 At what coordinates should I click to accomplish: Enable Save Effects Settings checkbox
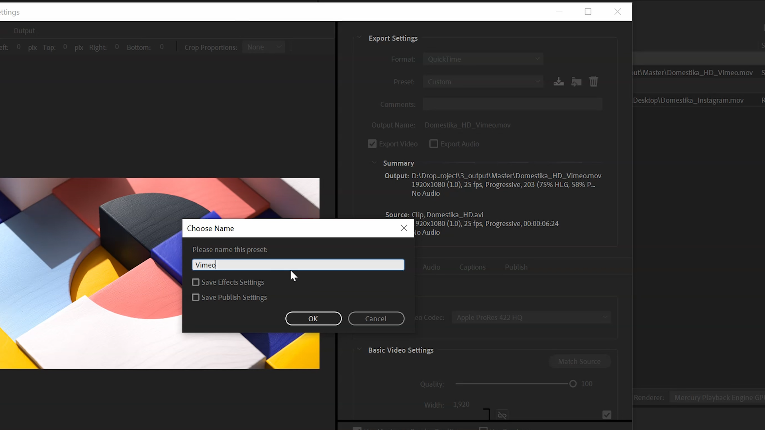(196, 282)
